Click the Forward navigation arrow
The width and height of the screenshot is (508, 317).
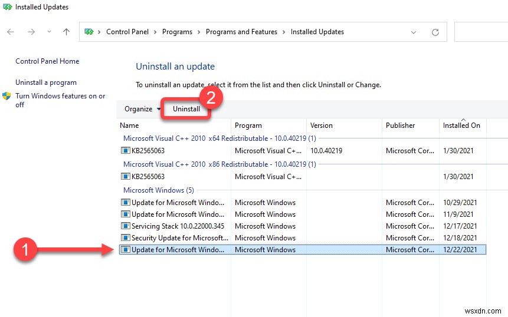pos(31,32)
